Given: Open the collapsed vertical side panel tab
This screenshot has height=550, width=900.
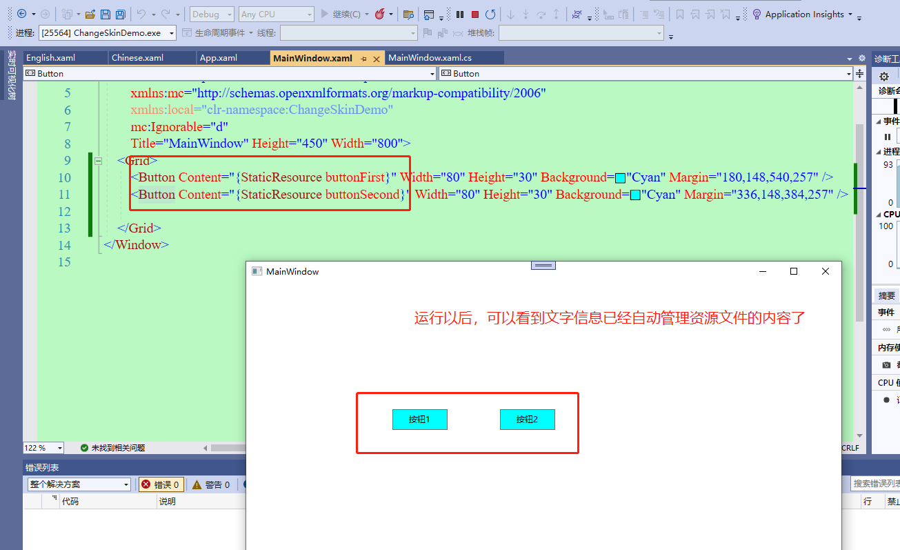Looking at the screenshot, I should click(x=11, y=75).
